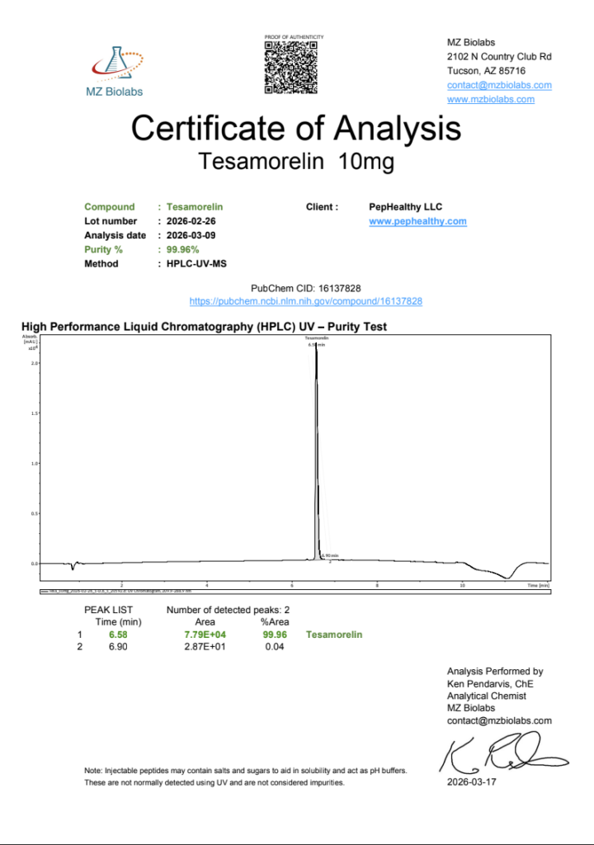Select the Tesamorelin 10mg subtitle
The height and width of the screenshot is (845, 594).
tap(296, 162)
